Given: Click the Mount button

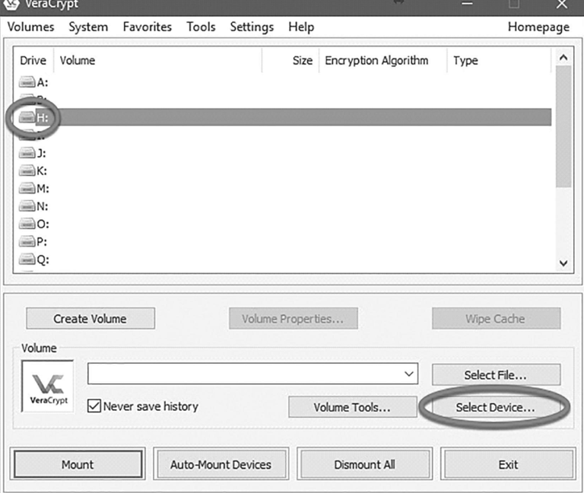Looking at the screenshot, I should [78, 464].
